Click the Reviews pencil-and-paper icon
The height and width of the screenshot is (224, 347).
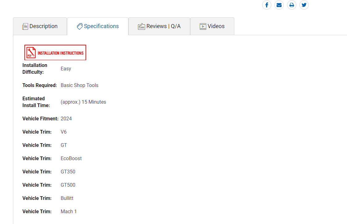[141, 27]
